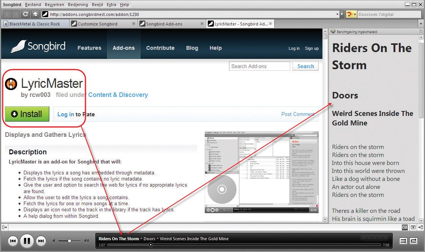Toggle the service pane button at bottom left
425x252 pixels.
4,227
